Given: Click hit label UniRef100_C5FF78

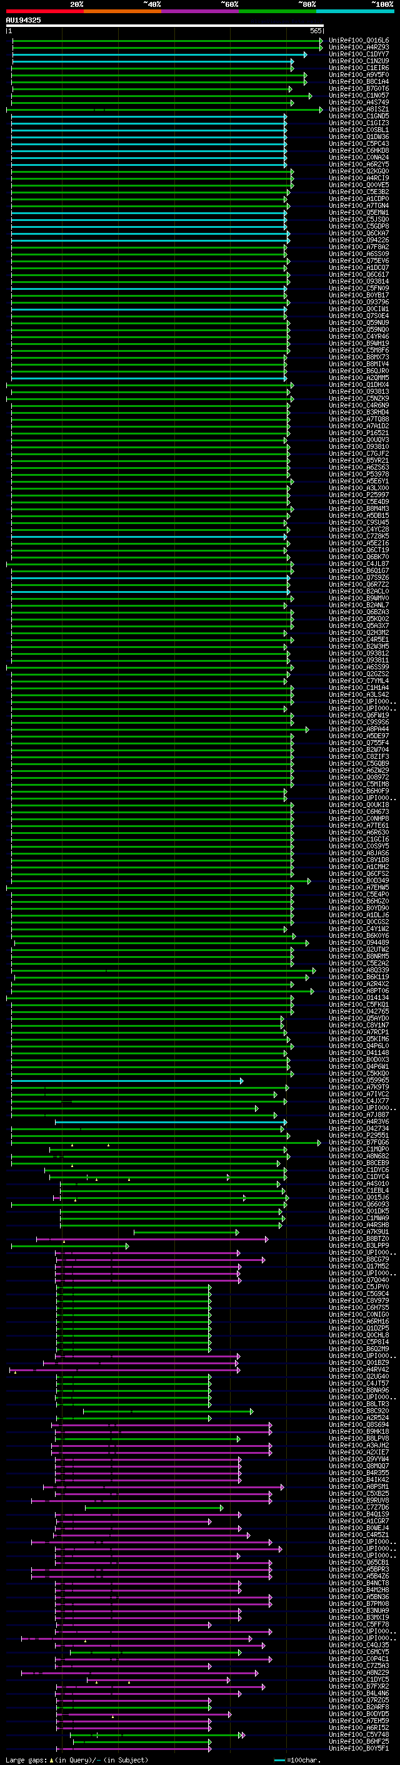Looking at the screenshot, I should (359, 1625).
